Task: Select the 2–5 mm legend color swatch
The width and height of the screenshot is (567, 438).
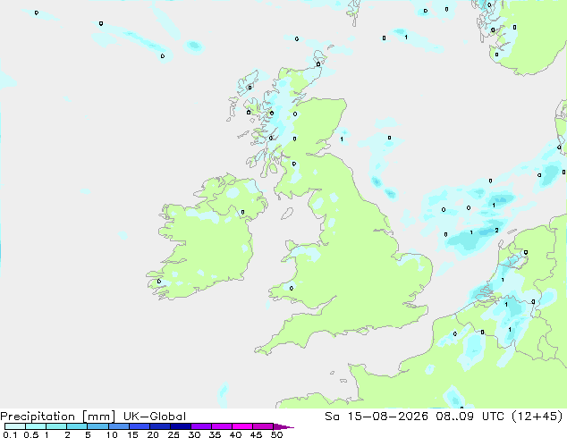Action: tap(77, 426)
